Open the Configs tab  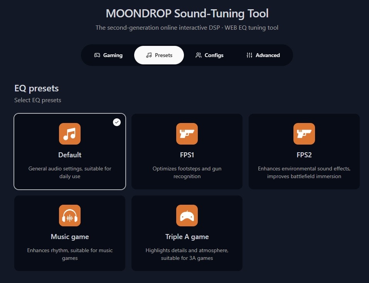click(209, 55)
